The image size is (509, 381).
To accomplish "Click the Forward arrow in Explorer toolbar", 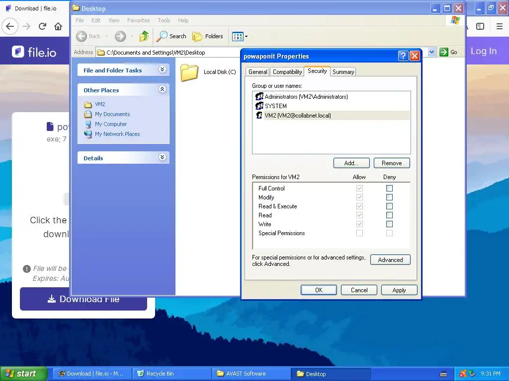I will 120,36.
